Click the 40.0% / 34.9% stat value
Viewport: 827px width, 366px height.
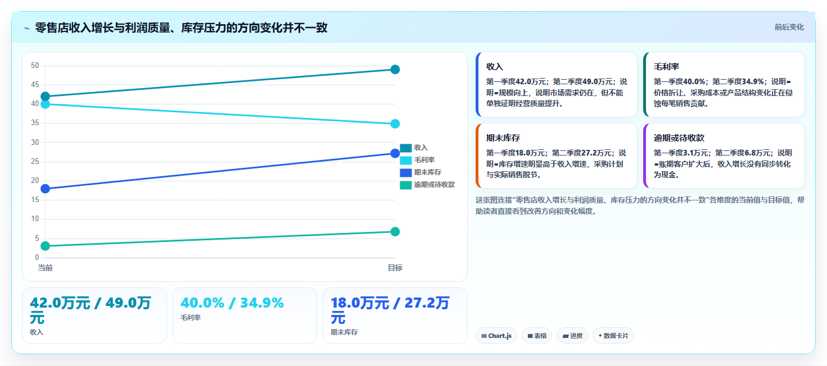232,303
